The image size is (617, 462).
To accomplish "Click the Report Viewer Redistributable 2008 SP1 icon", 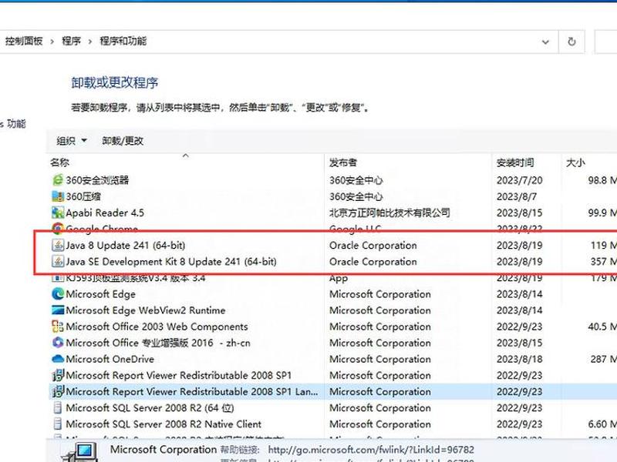I will pyautogui.click(x=58, y=375).
